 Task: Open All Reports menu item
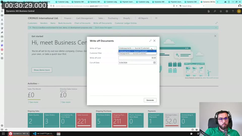143,18
